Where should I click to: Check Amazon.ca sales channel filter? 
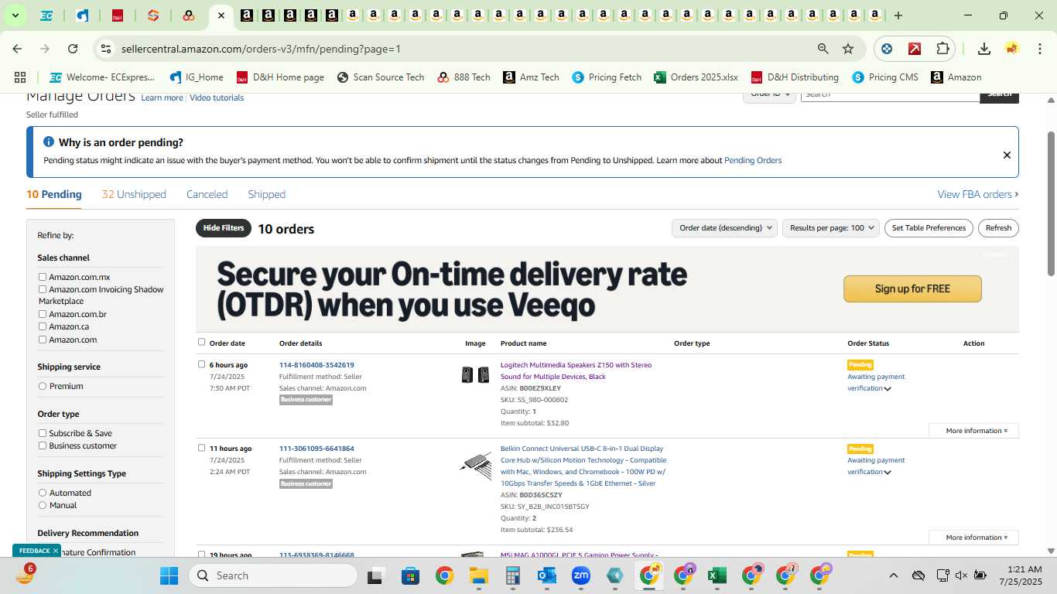(x=43, y=326)
